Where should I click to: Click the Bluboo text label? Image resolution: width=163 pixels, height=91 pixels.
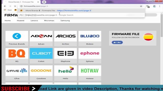(90, 44)
